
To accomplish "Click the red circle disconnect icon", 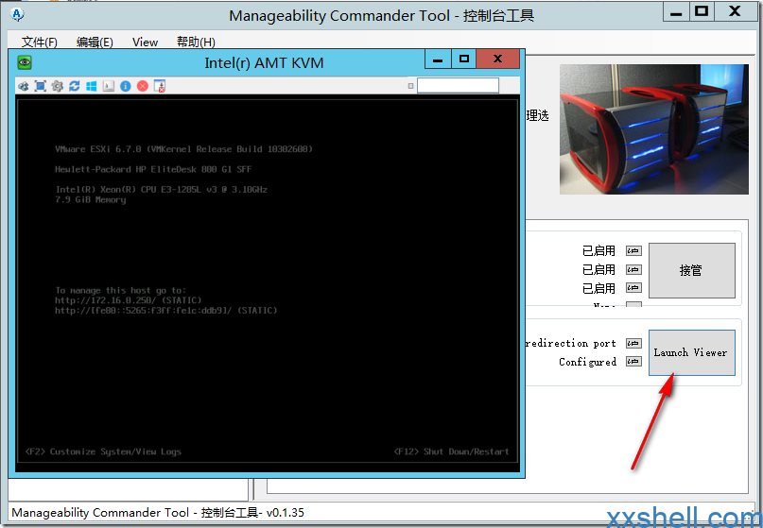I will (x=143, y=86).
